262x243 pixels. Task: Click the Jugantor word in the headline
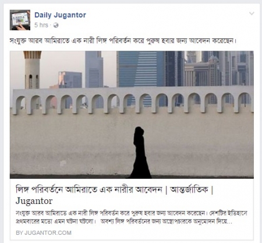34,201
